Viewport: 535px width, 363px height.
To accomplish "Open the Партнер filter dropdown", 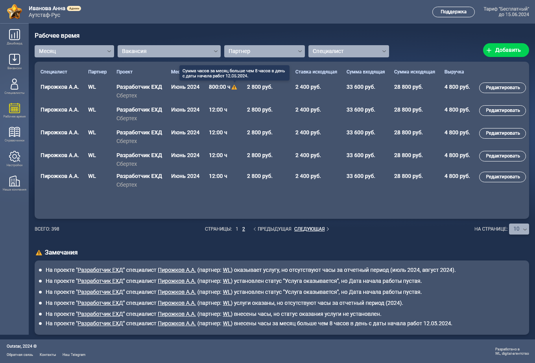I will (264, 51).
